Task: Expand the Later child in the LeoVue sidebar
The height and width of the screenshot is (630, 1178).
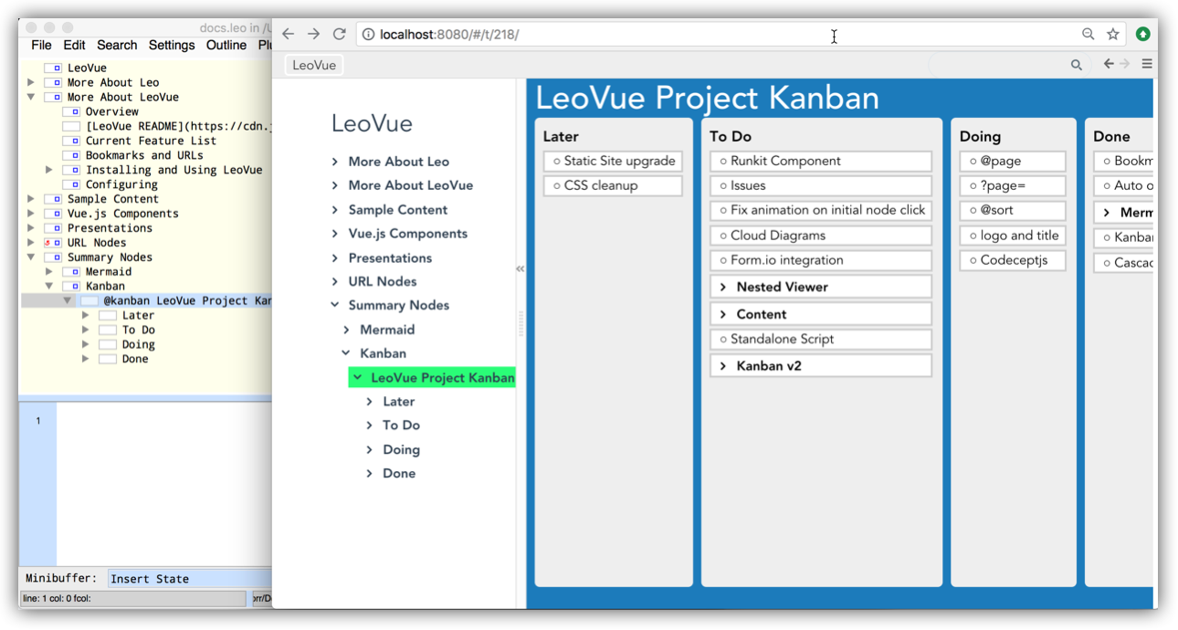Action: point(369,402)
